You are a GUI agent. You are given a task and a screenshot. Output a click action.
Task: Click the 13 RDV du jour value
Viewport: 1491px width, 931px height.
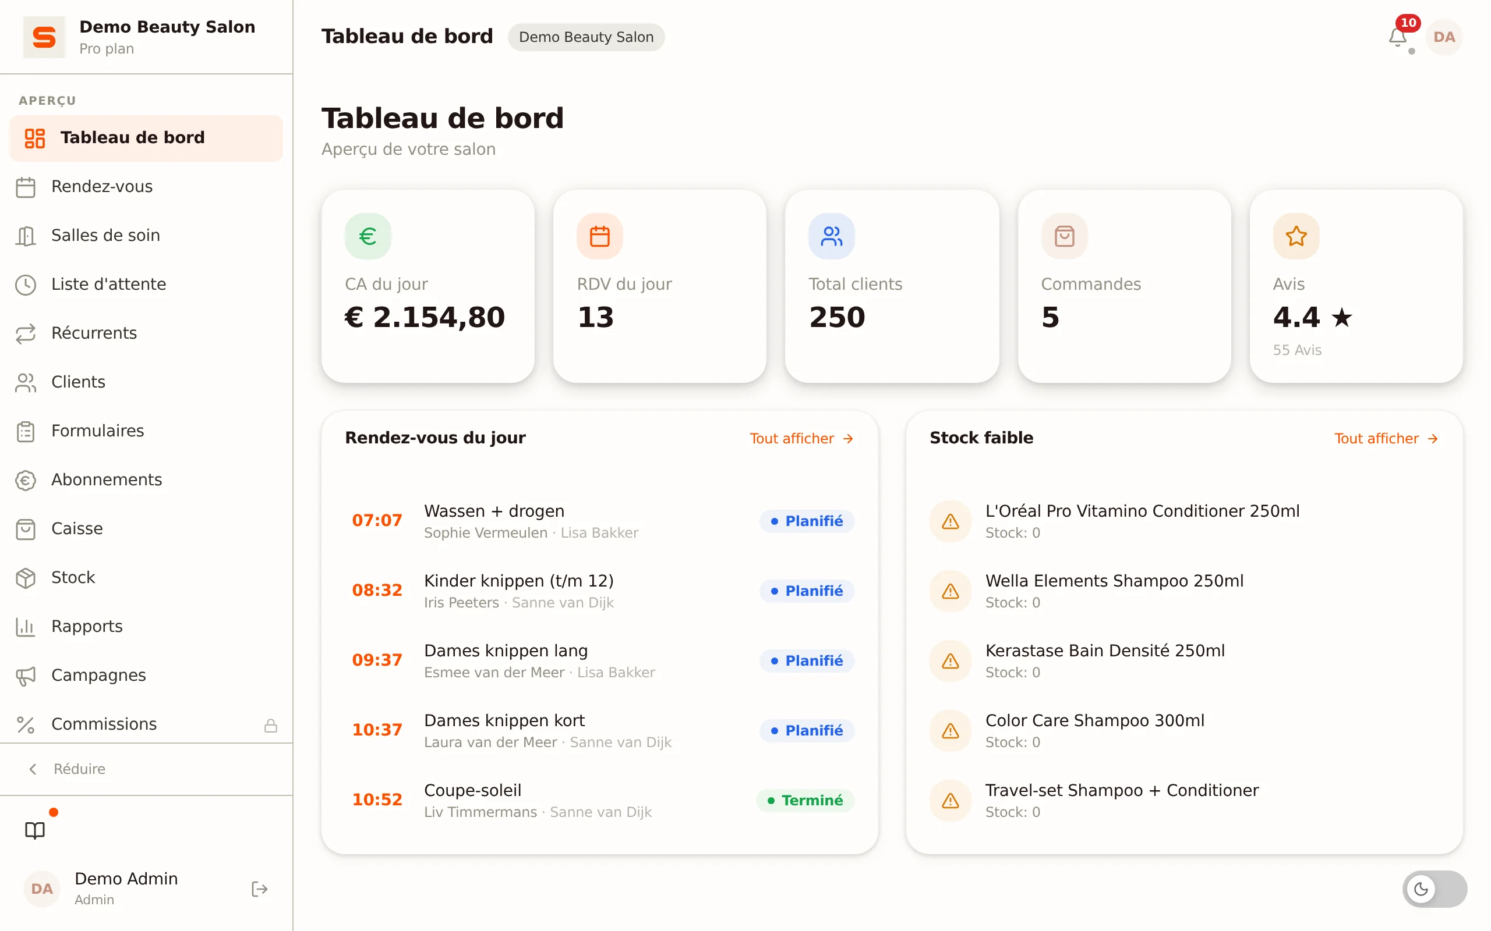(x=595, y=318)
